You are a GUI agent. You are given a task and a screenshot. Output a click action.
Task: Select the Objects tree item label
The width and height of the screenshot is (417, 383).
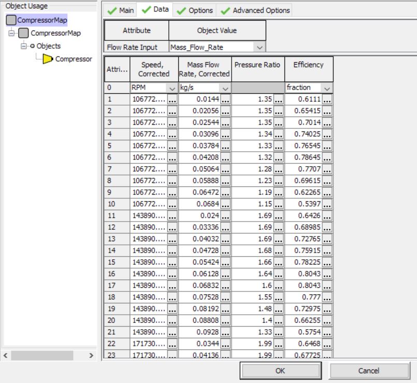tap(49, 46)
